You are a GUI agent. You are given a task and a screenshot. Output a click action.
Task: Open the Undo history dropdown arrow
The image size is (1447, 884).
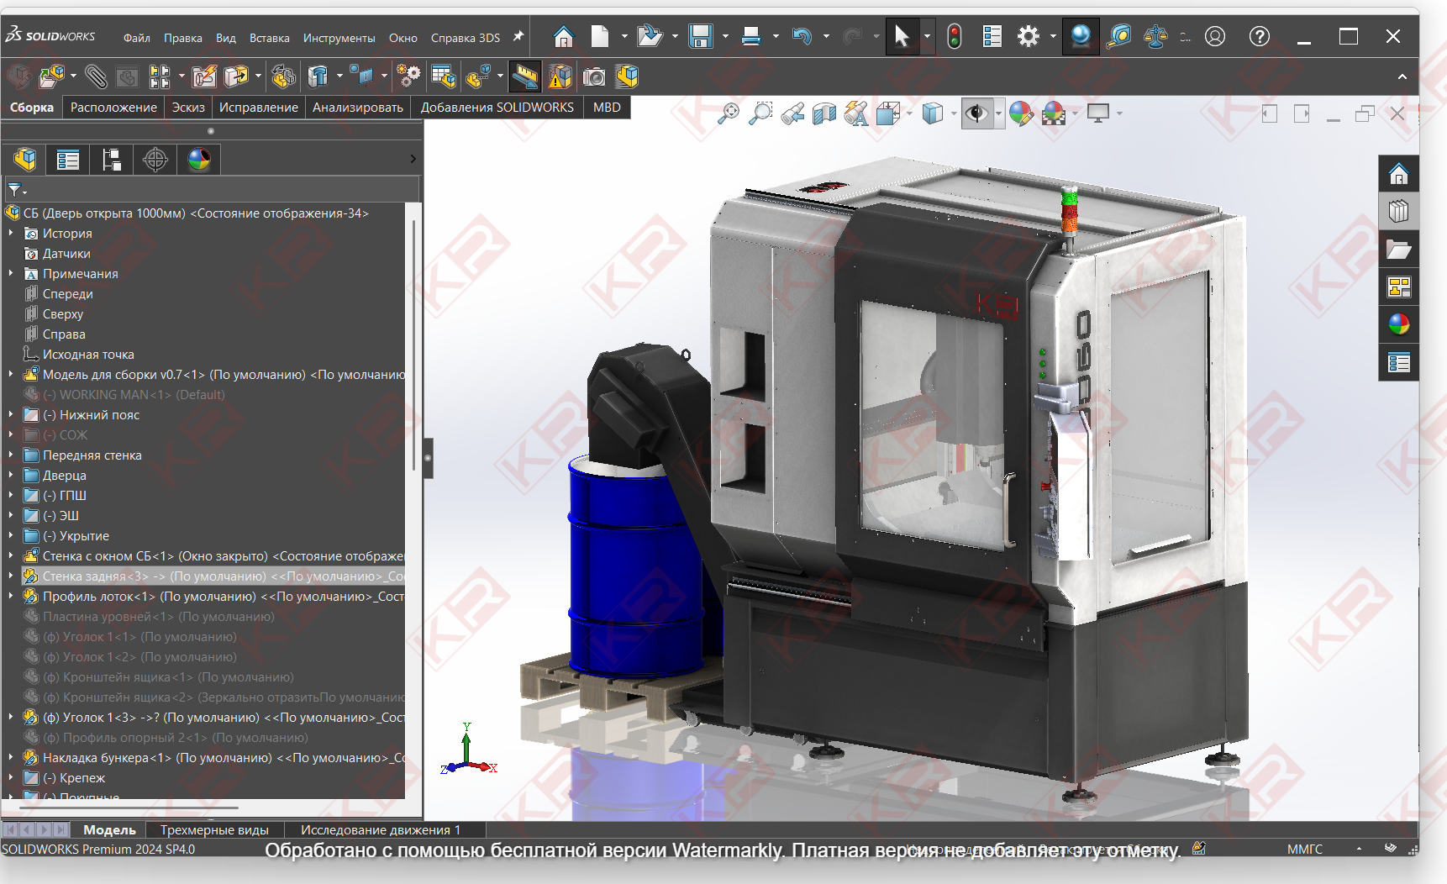tap(826, 36)
